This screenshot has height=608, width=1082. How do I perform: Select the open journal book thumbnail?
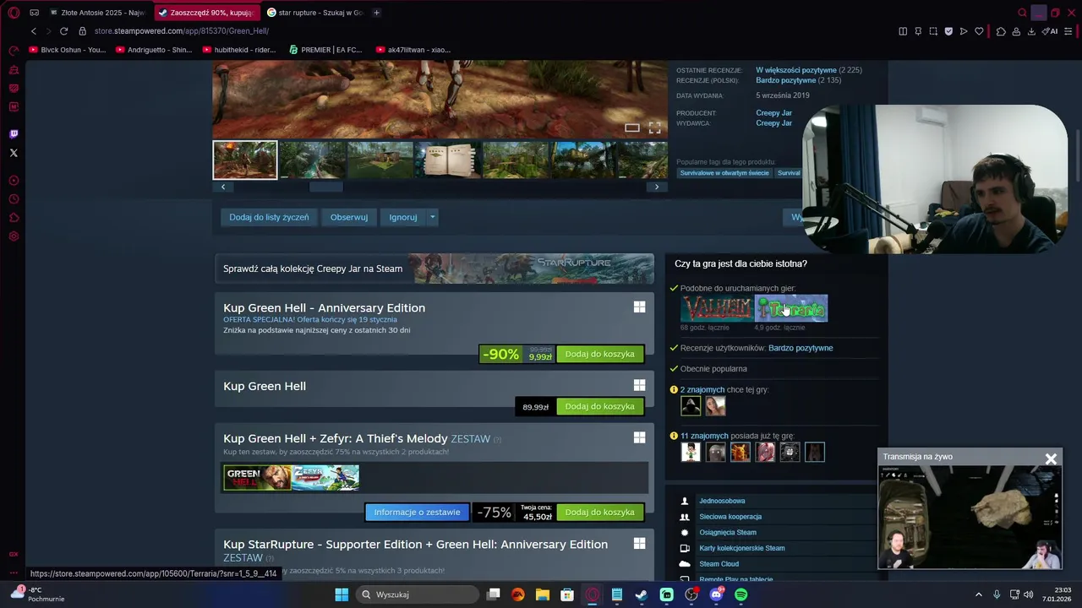[448, 160]
